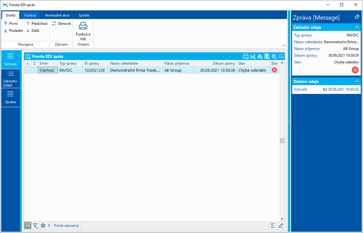Collapse the Základní údaje preview section
Screen dimensions: 363x233
point(357,27)
